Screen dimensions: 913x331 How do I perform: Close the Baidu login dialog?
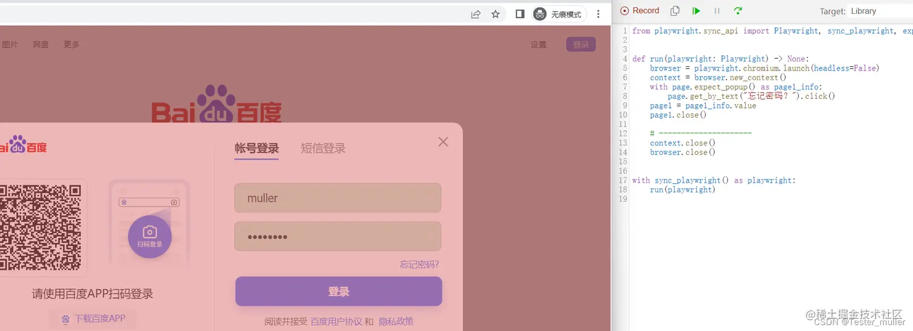[443, 142]
